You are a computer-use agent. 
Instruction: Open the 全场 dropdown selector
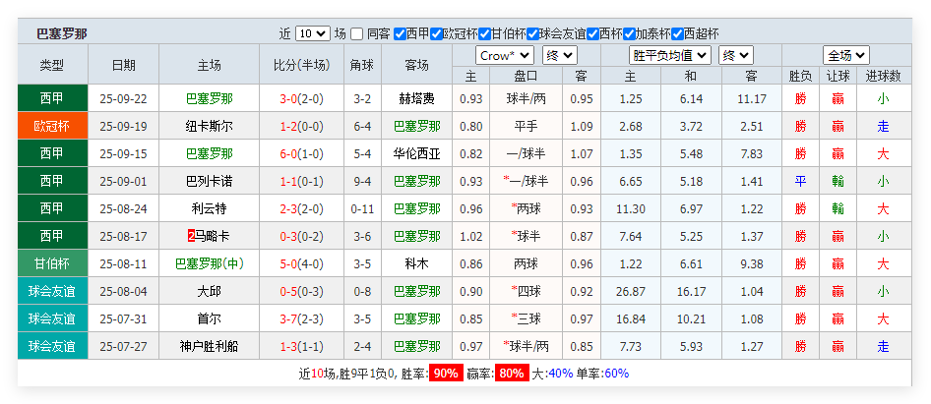(845, 55)
